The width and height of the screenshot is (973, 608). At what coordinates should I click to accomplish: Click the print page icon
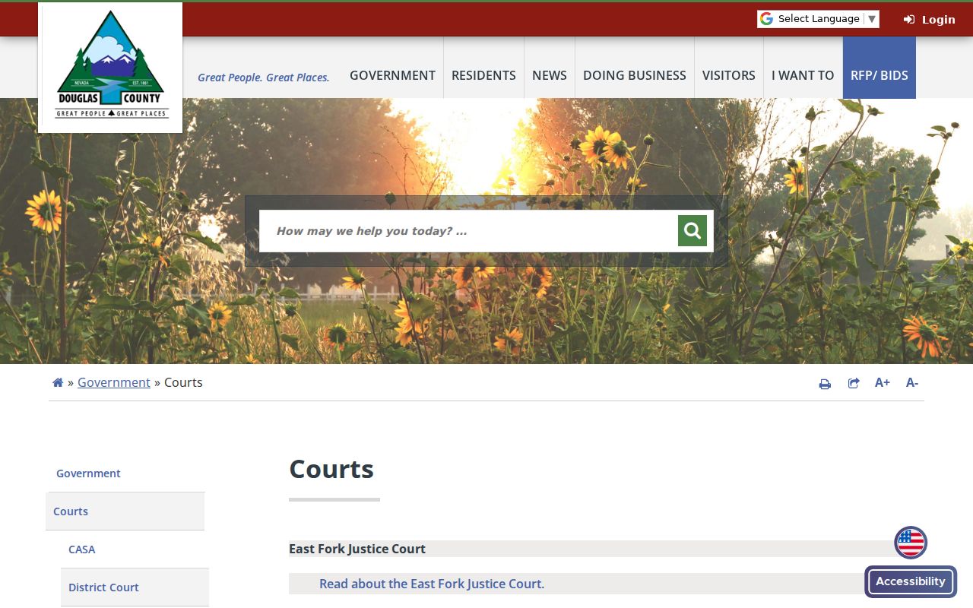point(825,384)
